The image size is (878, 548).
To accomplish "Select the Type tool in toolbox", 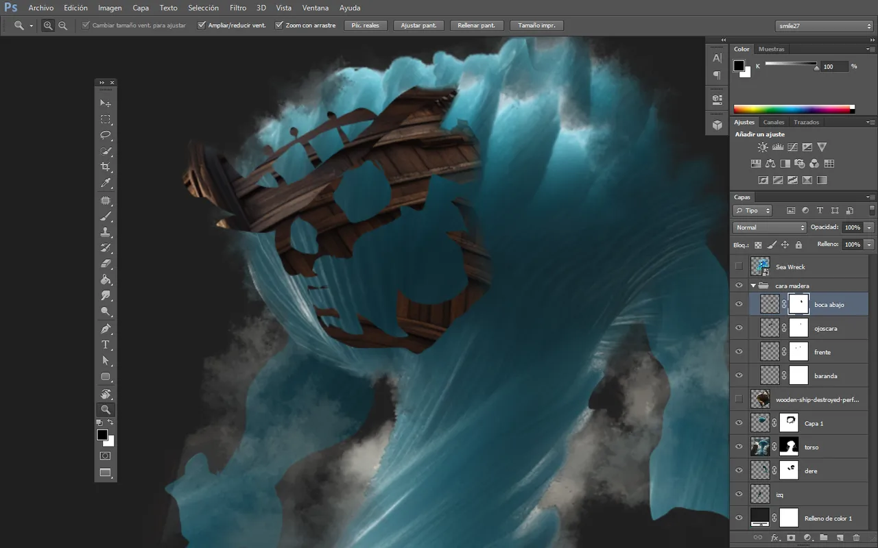I will click(x=105, y=345).
